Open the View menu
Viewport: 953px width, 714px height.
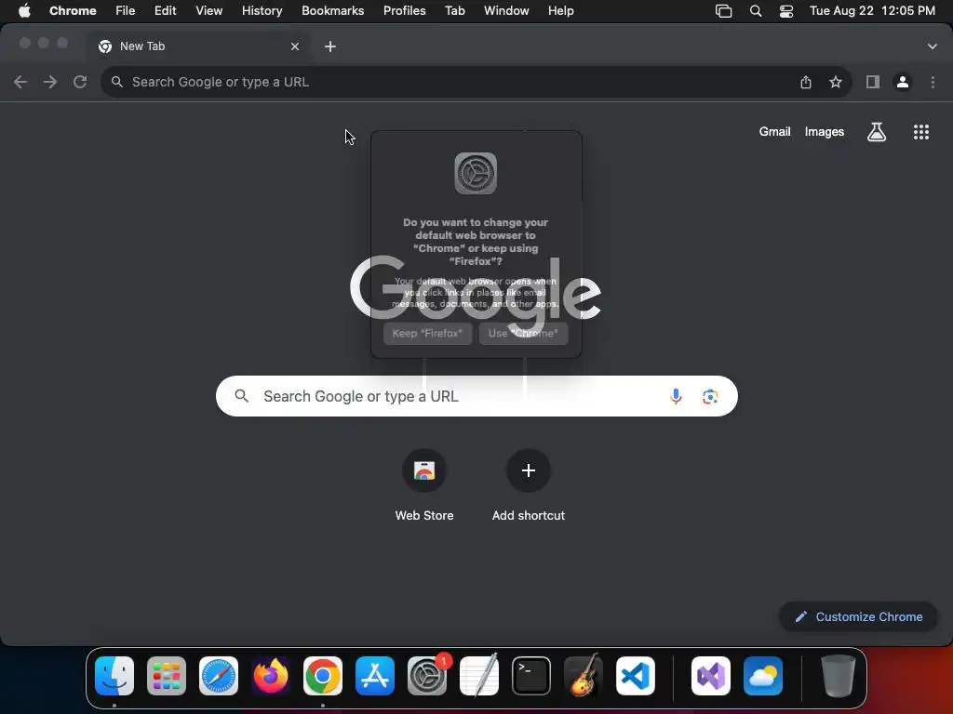point(208,11)
